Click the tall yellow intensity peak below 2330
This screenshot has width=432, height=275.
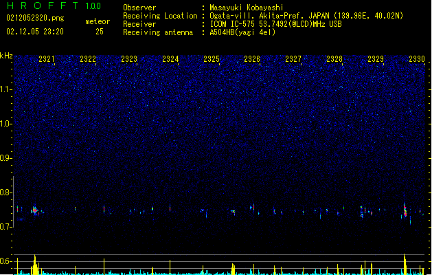405,264
